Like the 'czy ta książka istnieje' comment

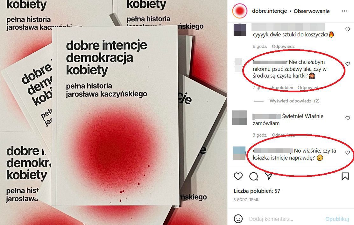(348, 153)
